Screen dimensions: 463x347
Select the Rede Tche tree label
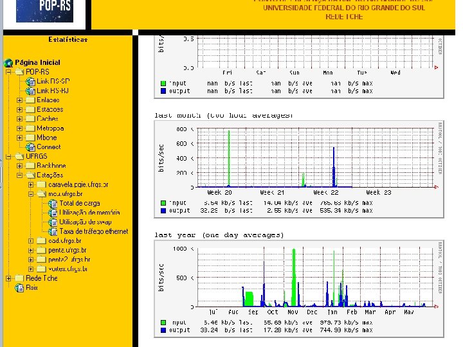(42, 278)
